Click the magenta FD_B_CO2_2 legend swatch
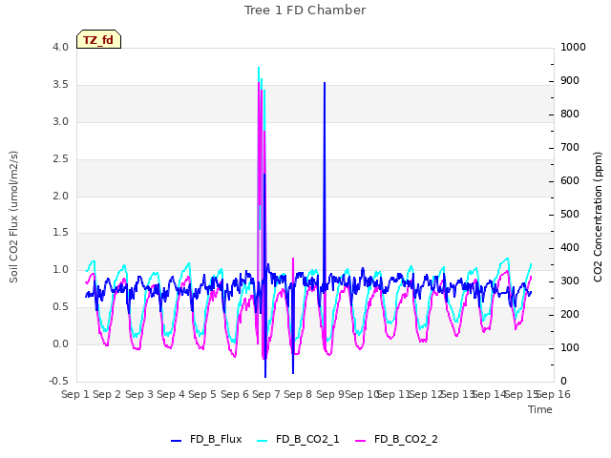 pos(361,441)
